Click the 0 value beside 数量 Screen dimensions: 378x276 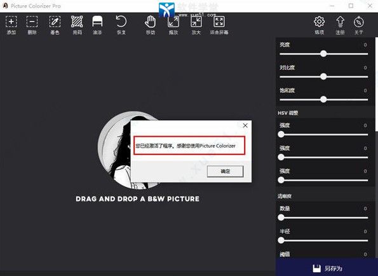pos(365,209)
